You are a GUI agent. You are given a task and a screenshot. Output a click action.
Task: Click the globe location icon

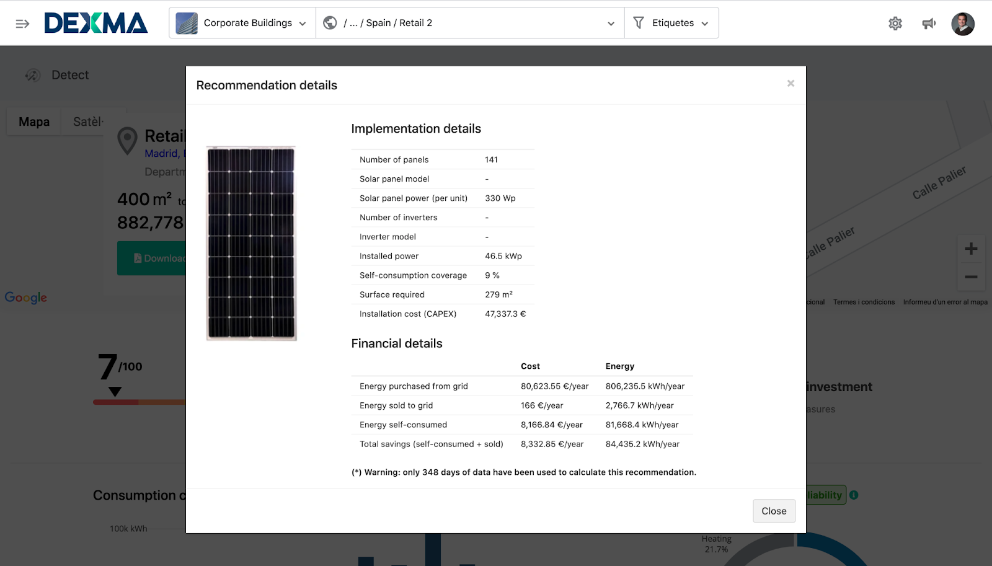[x=330, y=23]
